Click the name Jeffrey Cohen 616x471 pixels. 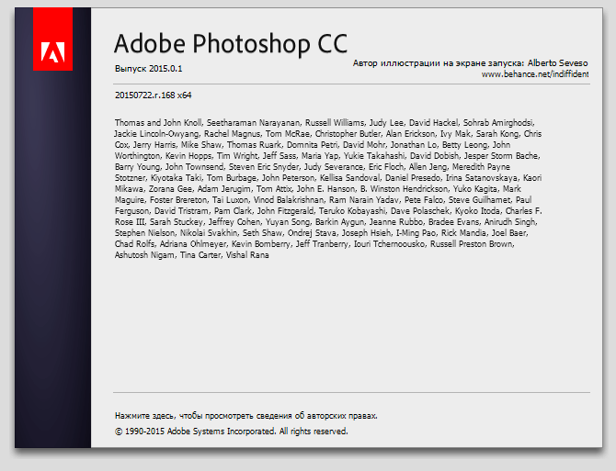click(234, 222)
